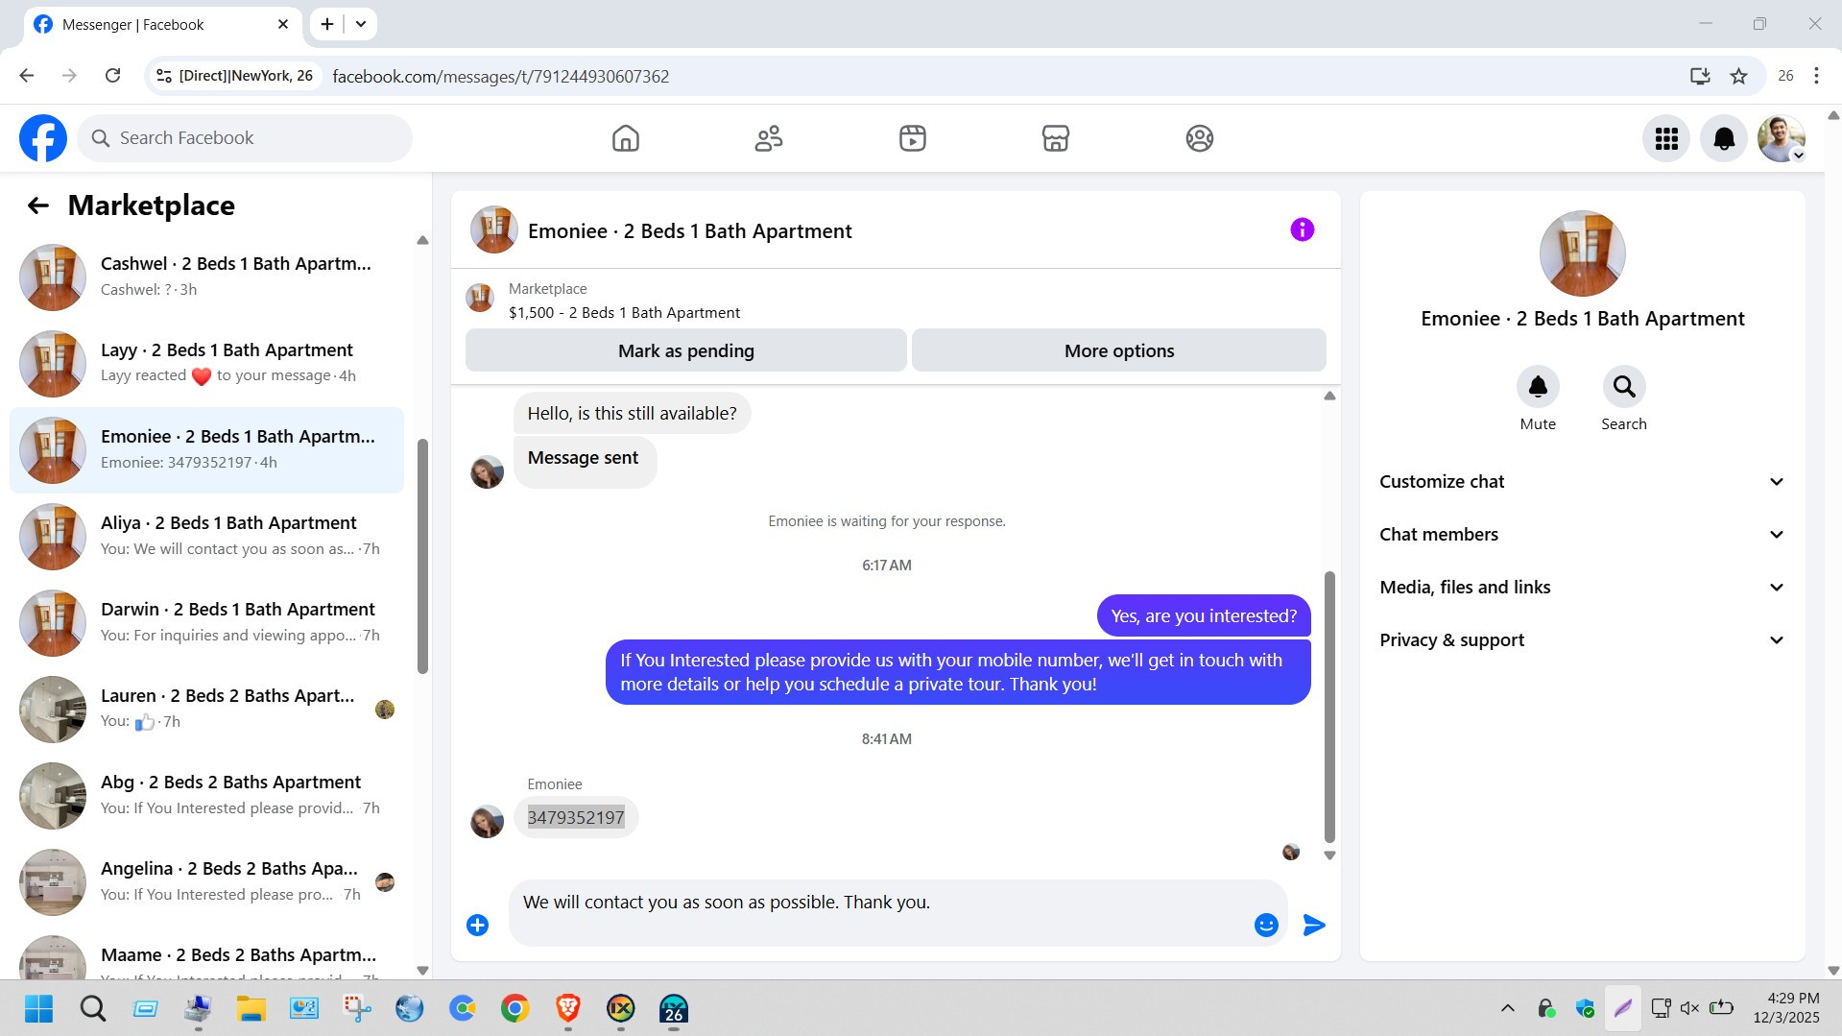Image resolution: width=1842 pixels, height=1036 pixels.
Task: Open Brave browser from taskbar
Action: tap(567, 1008)
